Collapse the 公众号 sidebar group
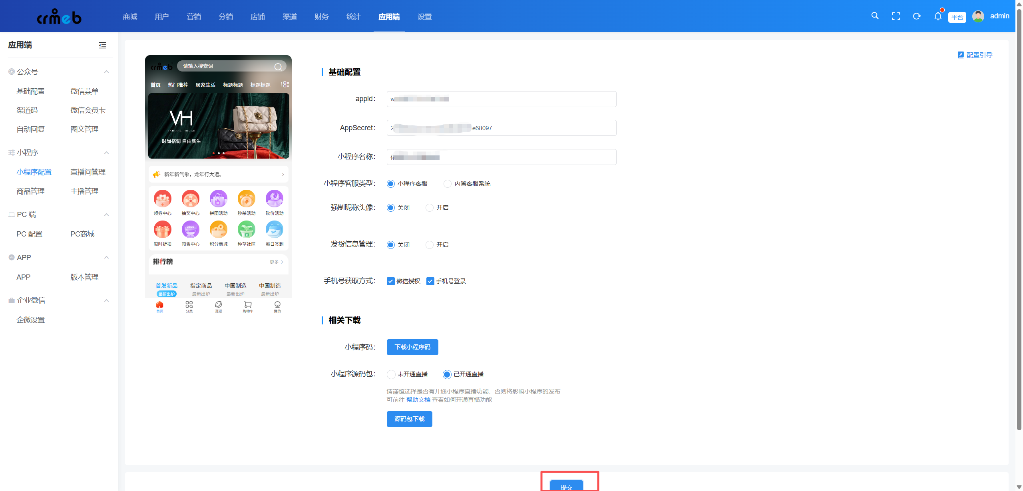1023x491 pixels. (106, 72)
